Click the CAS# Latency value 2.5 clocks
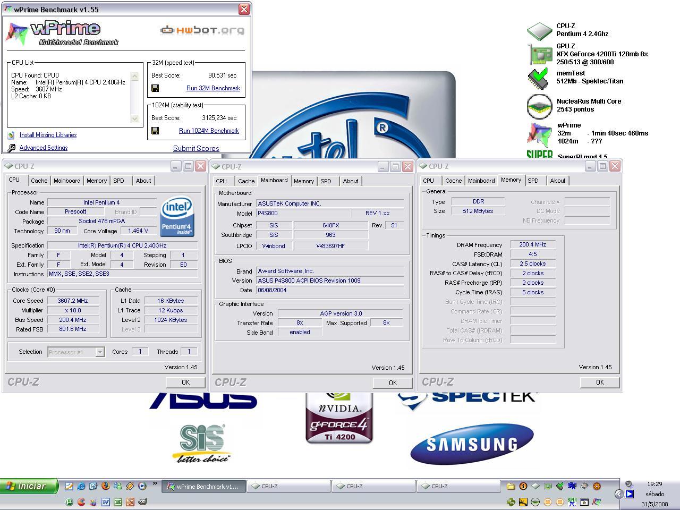Image resolution: width=680 pixels, height=510 pixels. point(533,263)
